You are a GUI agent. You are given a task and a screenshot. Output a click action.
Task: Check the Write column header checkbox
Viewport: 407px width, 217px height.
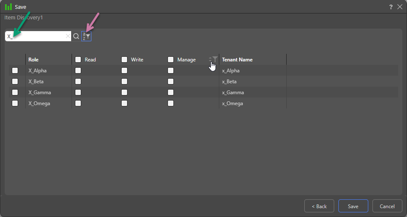coord(124,60)
